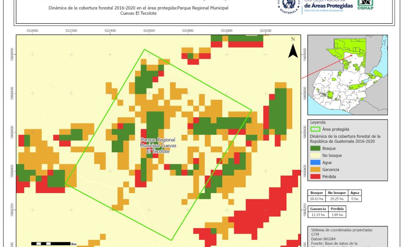Click the map title about Dinámica de la cobertura forestal

click(137, 11)
